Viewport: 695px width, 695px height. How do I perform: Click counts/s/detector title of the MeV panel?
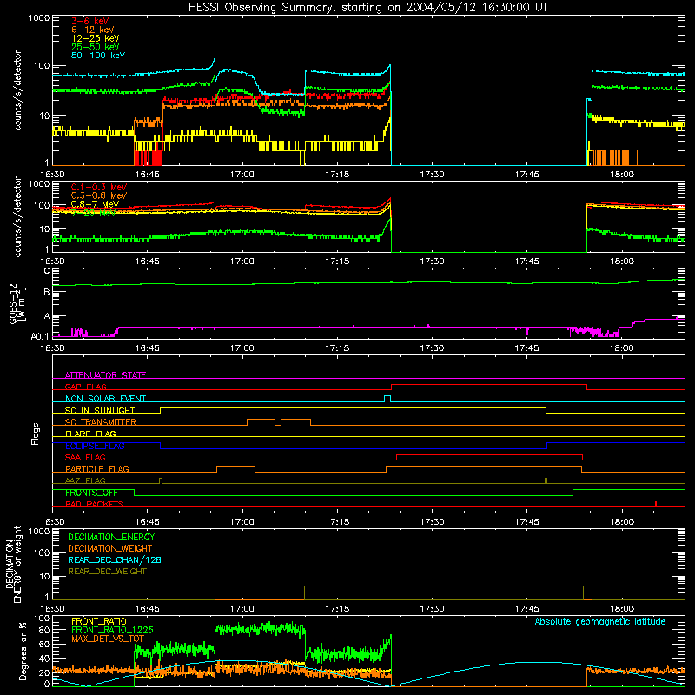point(17,217)
